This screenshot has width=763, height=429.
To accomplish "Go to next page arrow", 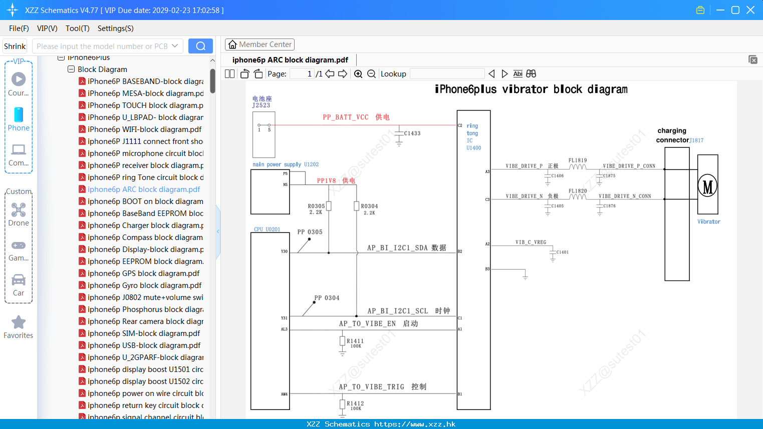I will pyautogui.click(x=343, y=73).
